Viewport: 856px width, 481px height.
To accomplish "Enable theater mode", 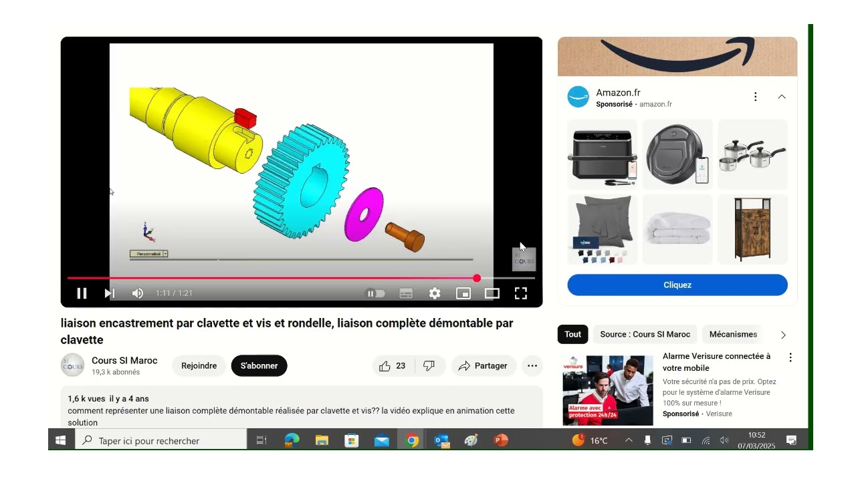I will coord(492,293).
